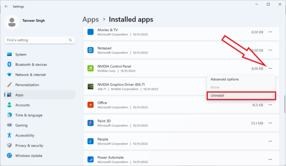Click the Privacy shield icon
286x166 pixels.
click(9, 146)
